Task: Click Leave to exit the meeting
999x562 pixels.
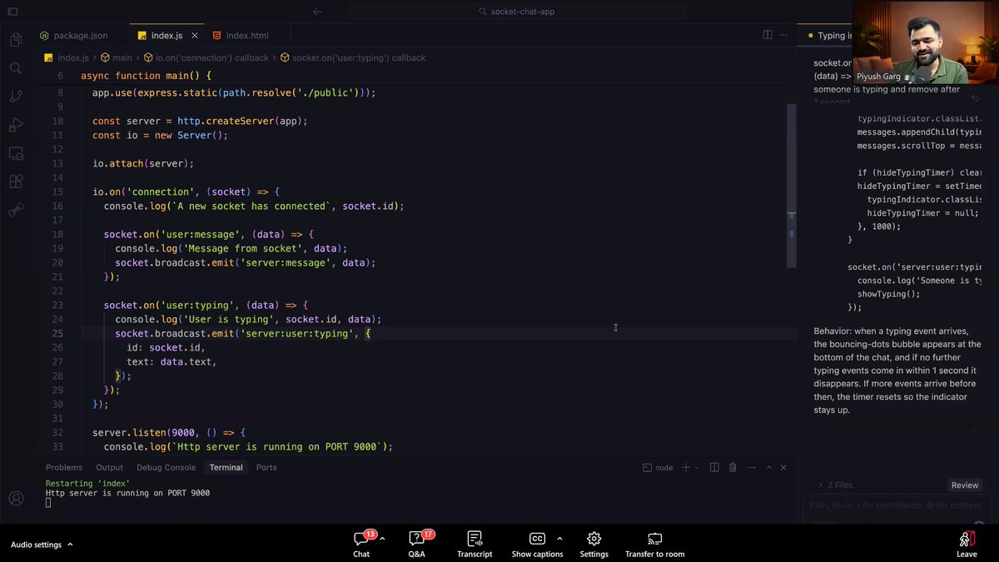Action: [966, 543]
